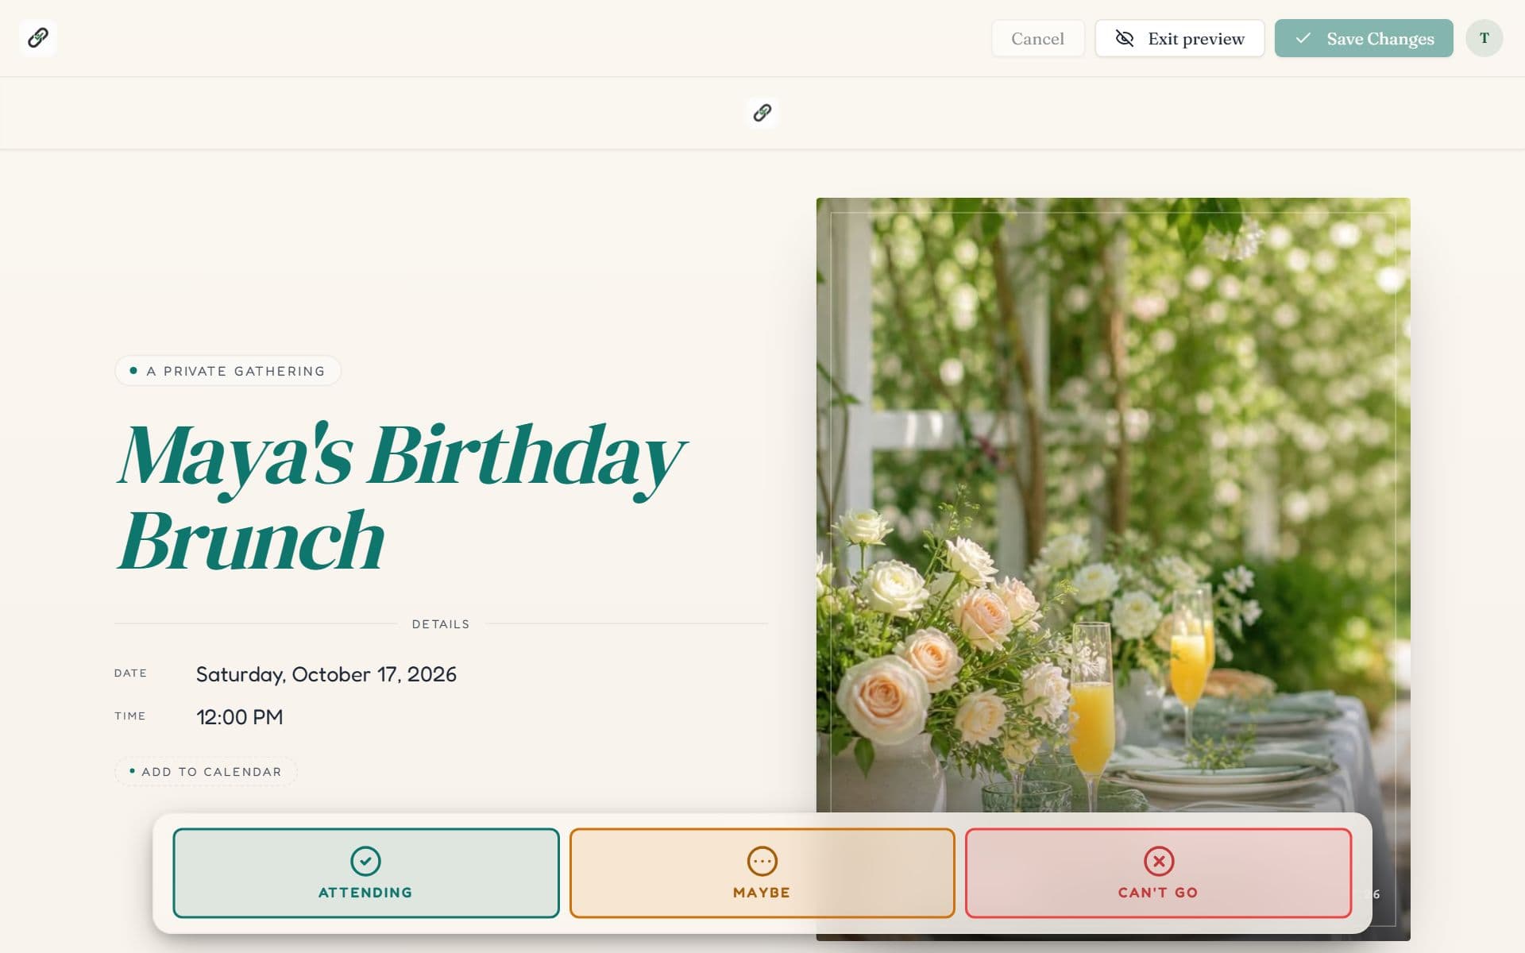Click the 12:00 PM time value
This screenshot has width=1525, height=953.
click(x=239, y=717)
